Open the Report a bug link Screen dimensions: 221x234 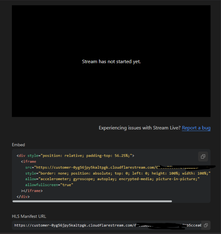(x=196, y=128)
